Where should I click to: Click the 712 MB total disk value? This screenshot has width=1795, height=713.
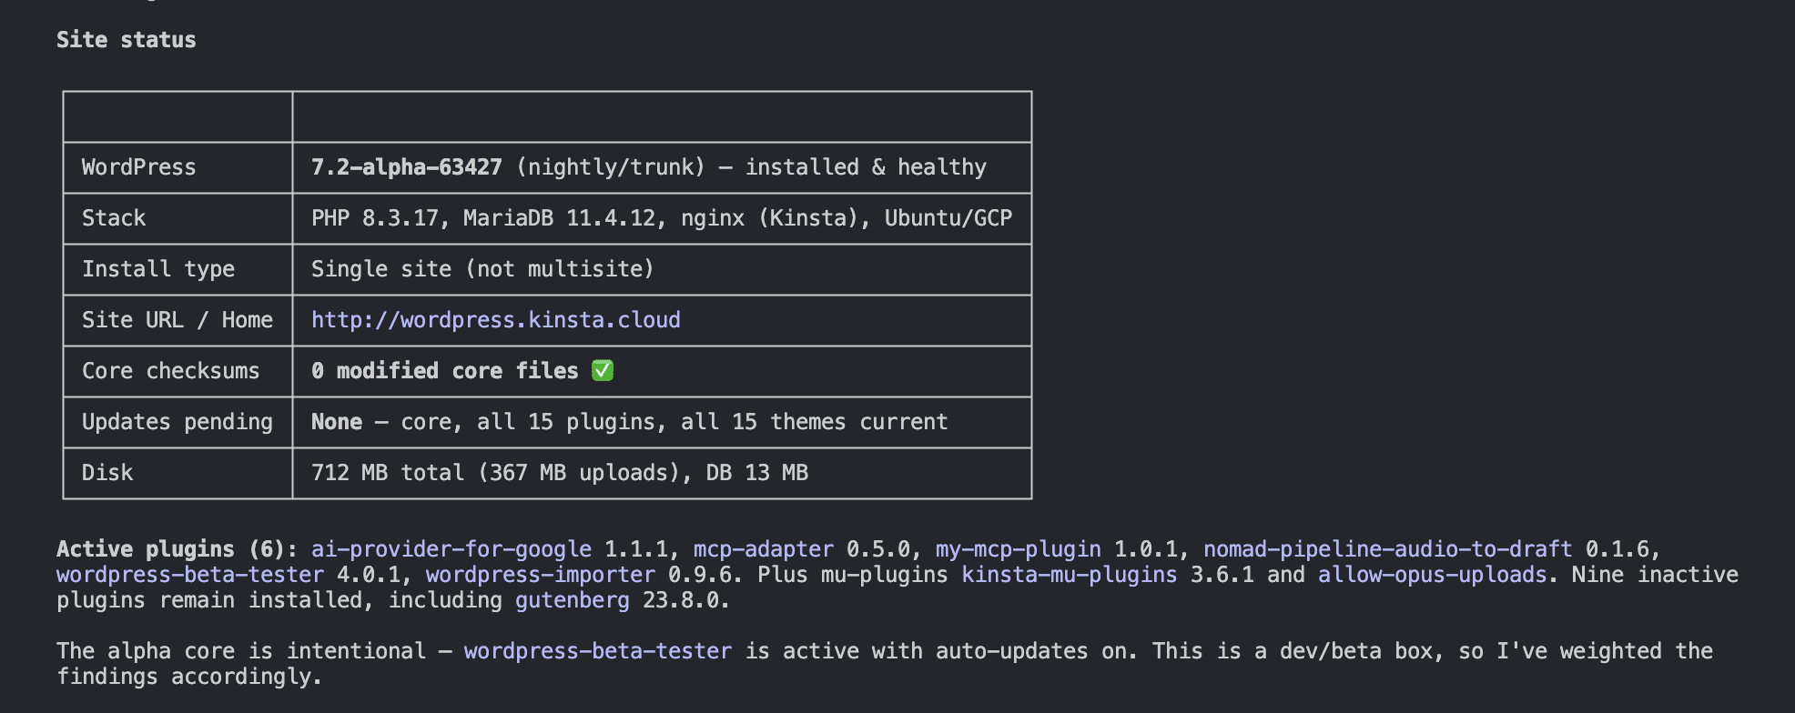[560, 473]
